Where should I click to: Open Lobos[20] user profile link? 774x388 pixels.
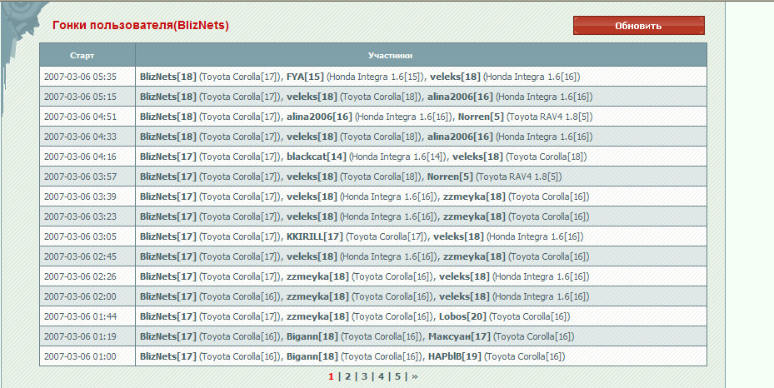click(462, 316)
